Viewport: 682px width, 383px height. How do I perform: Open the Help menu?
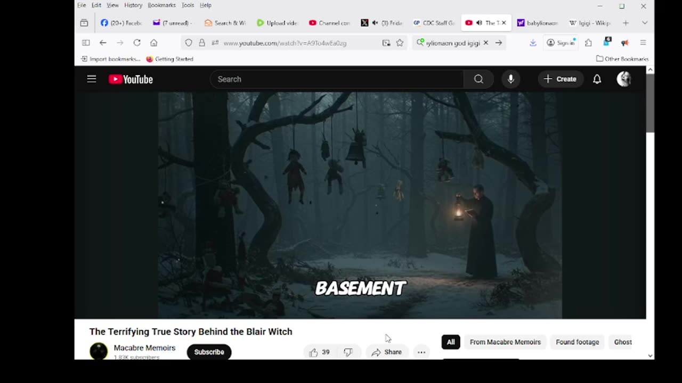click(206, 5)
